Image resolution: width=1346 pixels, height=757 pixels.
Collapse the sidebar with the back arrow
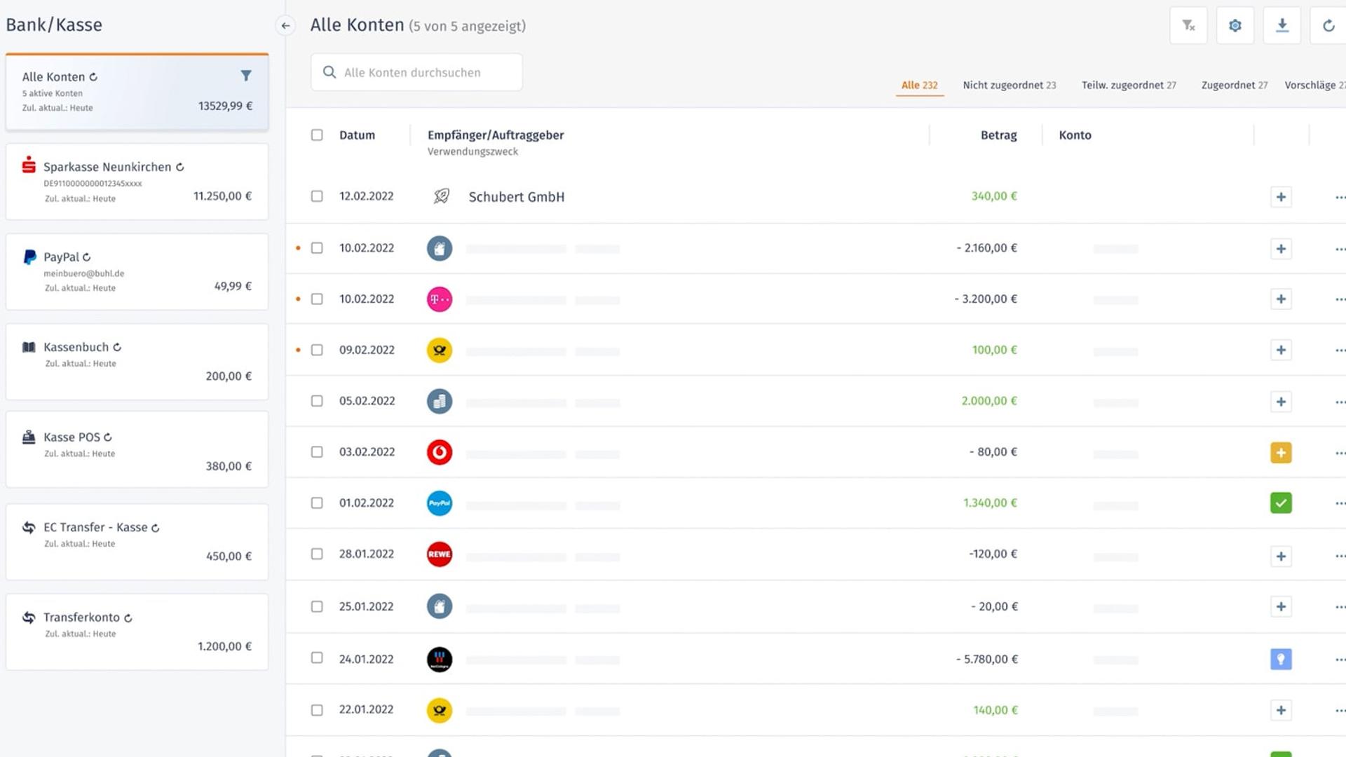(x=285, y=26)
